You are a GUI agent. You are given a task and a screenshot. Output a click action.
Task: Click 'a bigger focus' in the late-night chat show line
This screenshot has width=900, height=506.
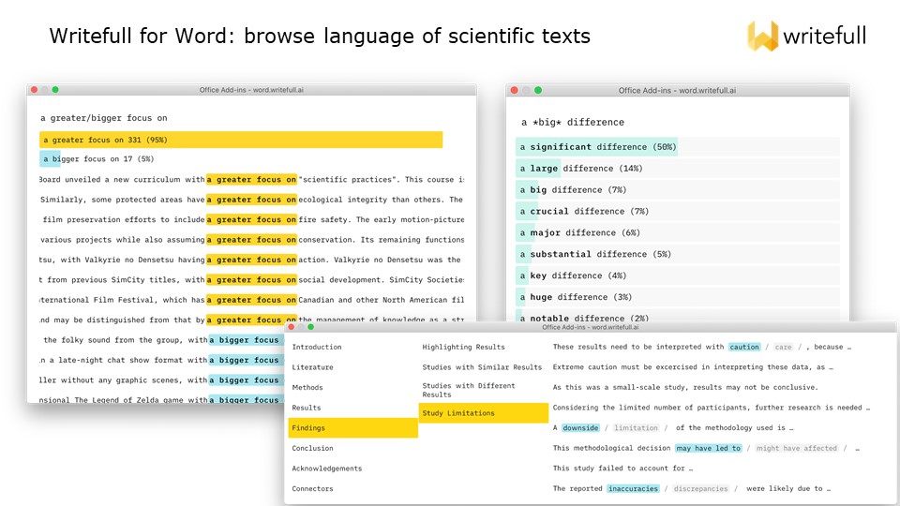coord(245,360)
